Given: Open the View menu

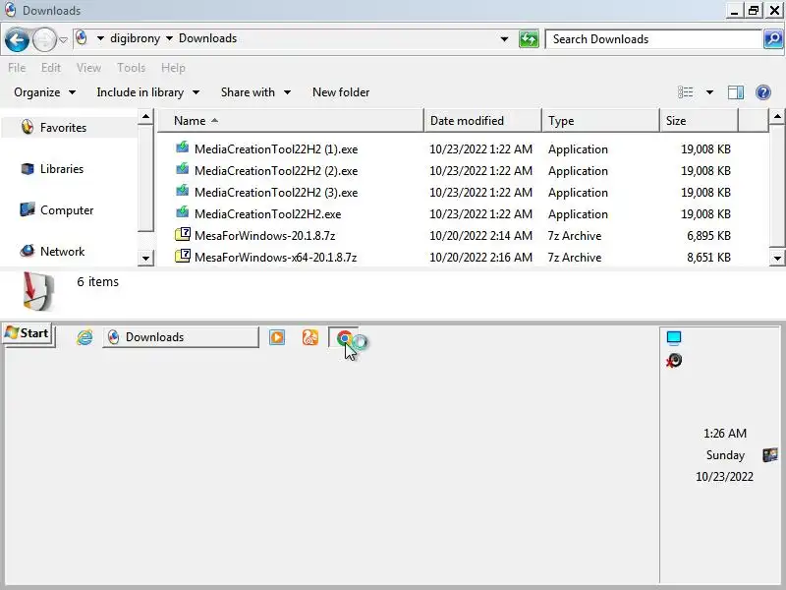Looking at the screenshot, I should click(x=88, y=68).
